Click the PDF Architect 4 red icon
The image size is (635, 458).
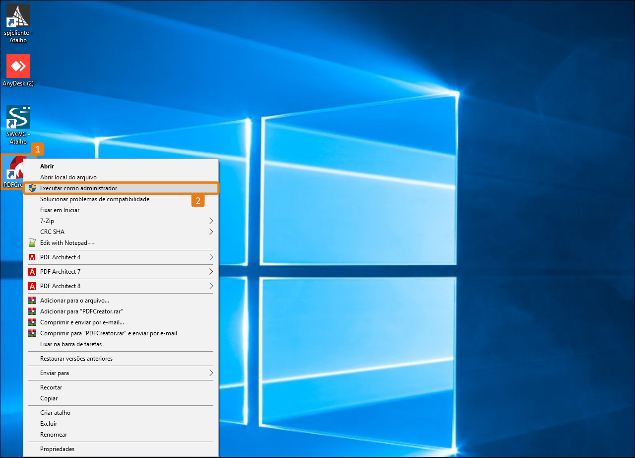click(32, 257)
